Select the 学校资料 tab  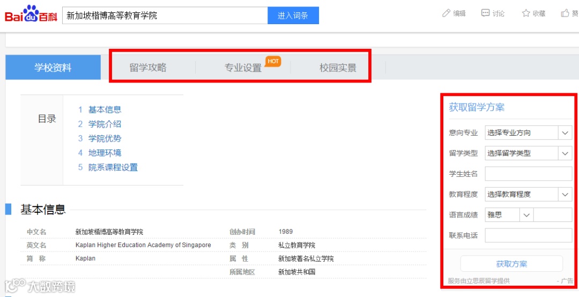pos(53,68)
